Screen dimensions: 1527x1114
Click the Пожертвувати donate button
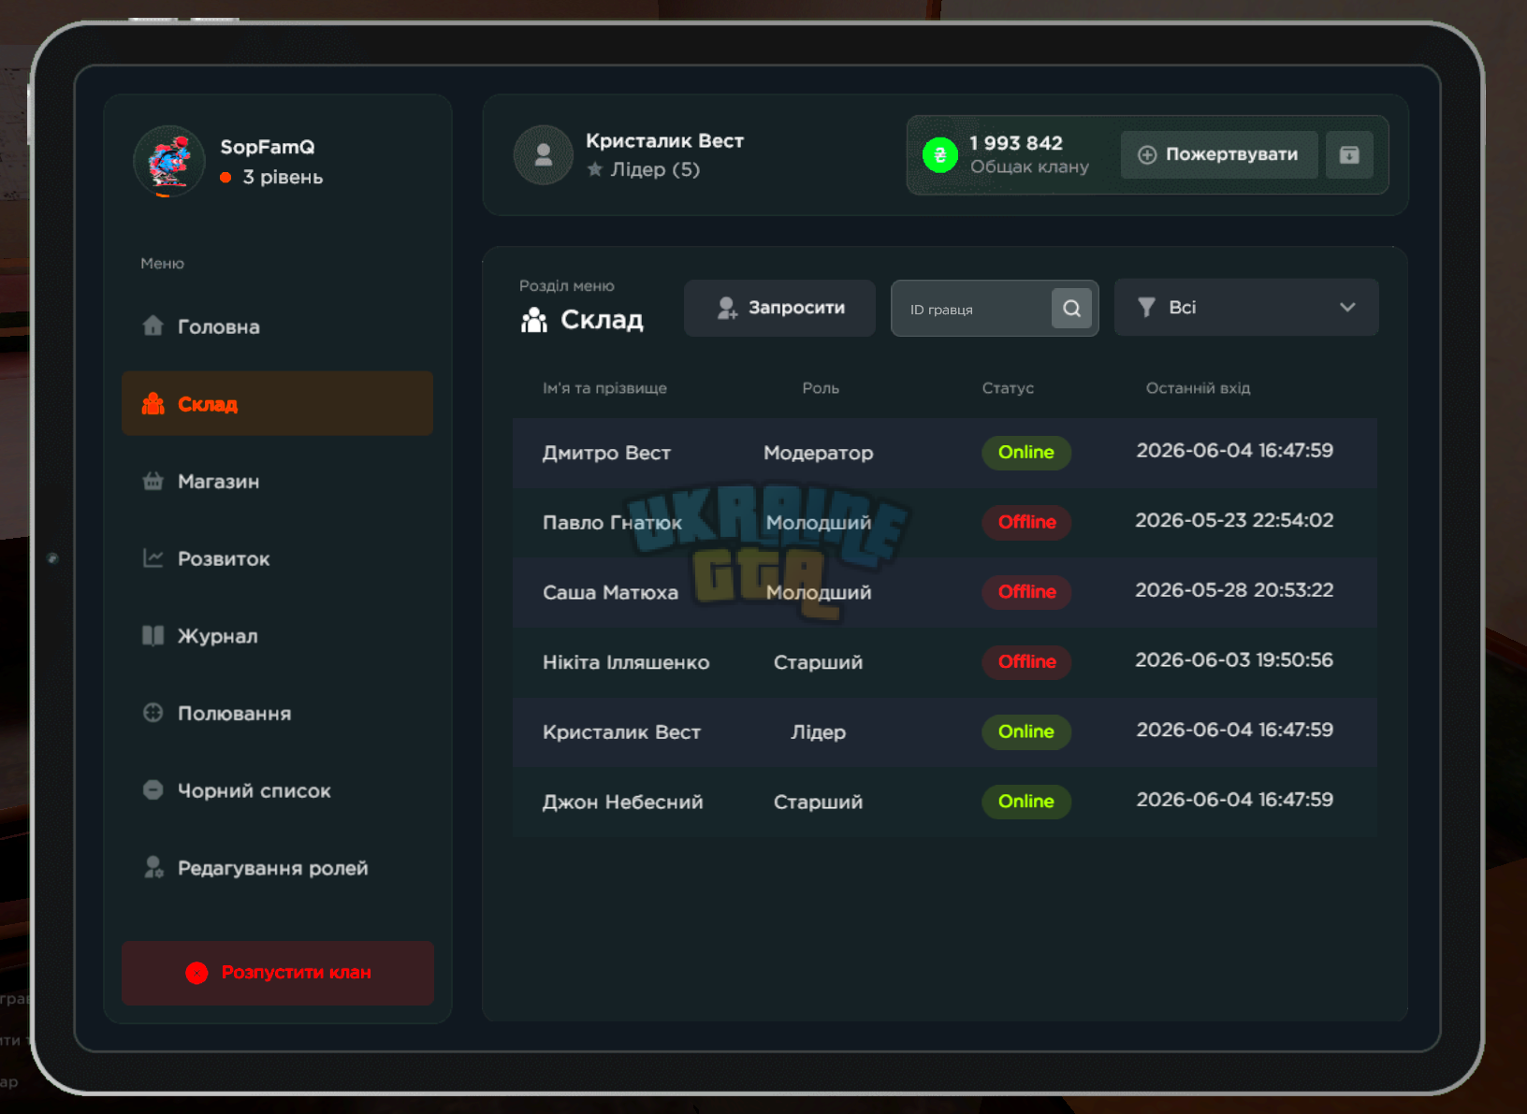click(1219, 155)
